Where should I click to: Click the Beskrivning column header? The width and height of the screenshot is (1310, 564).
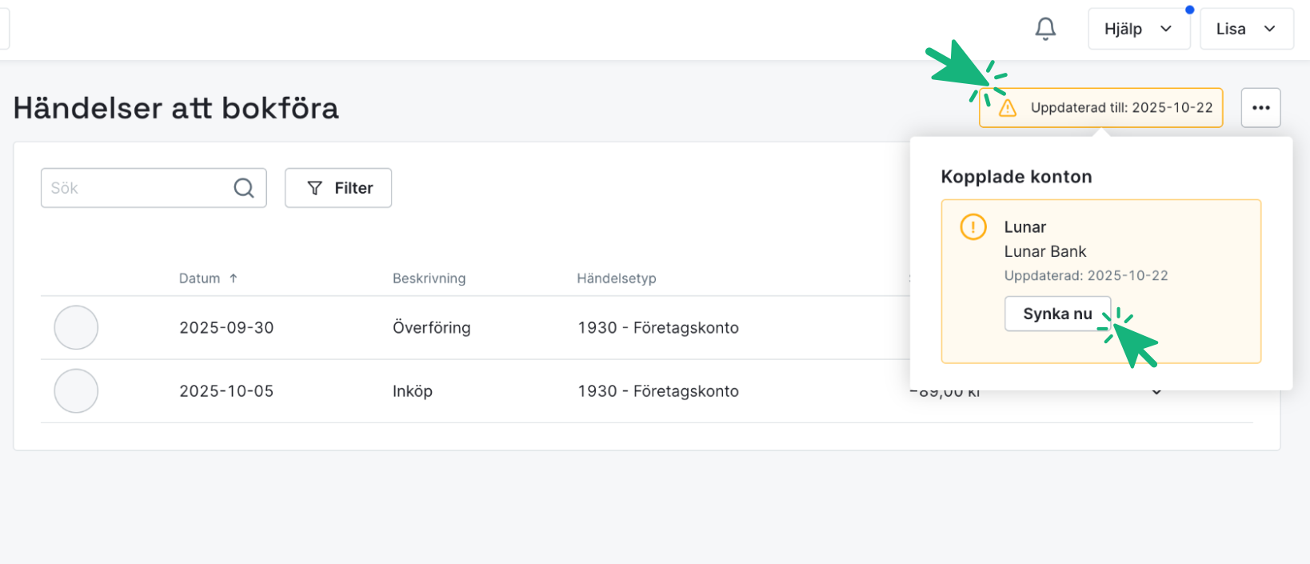click(x=429, y=278)
